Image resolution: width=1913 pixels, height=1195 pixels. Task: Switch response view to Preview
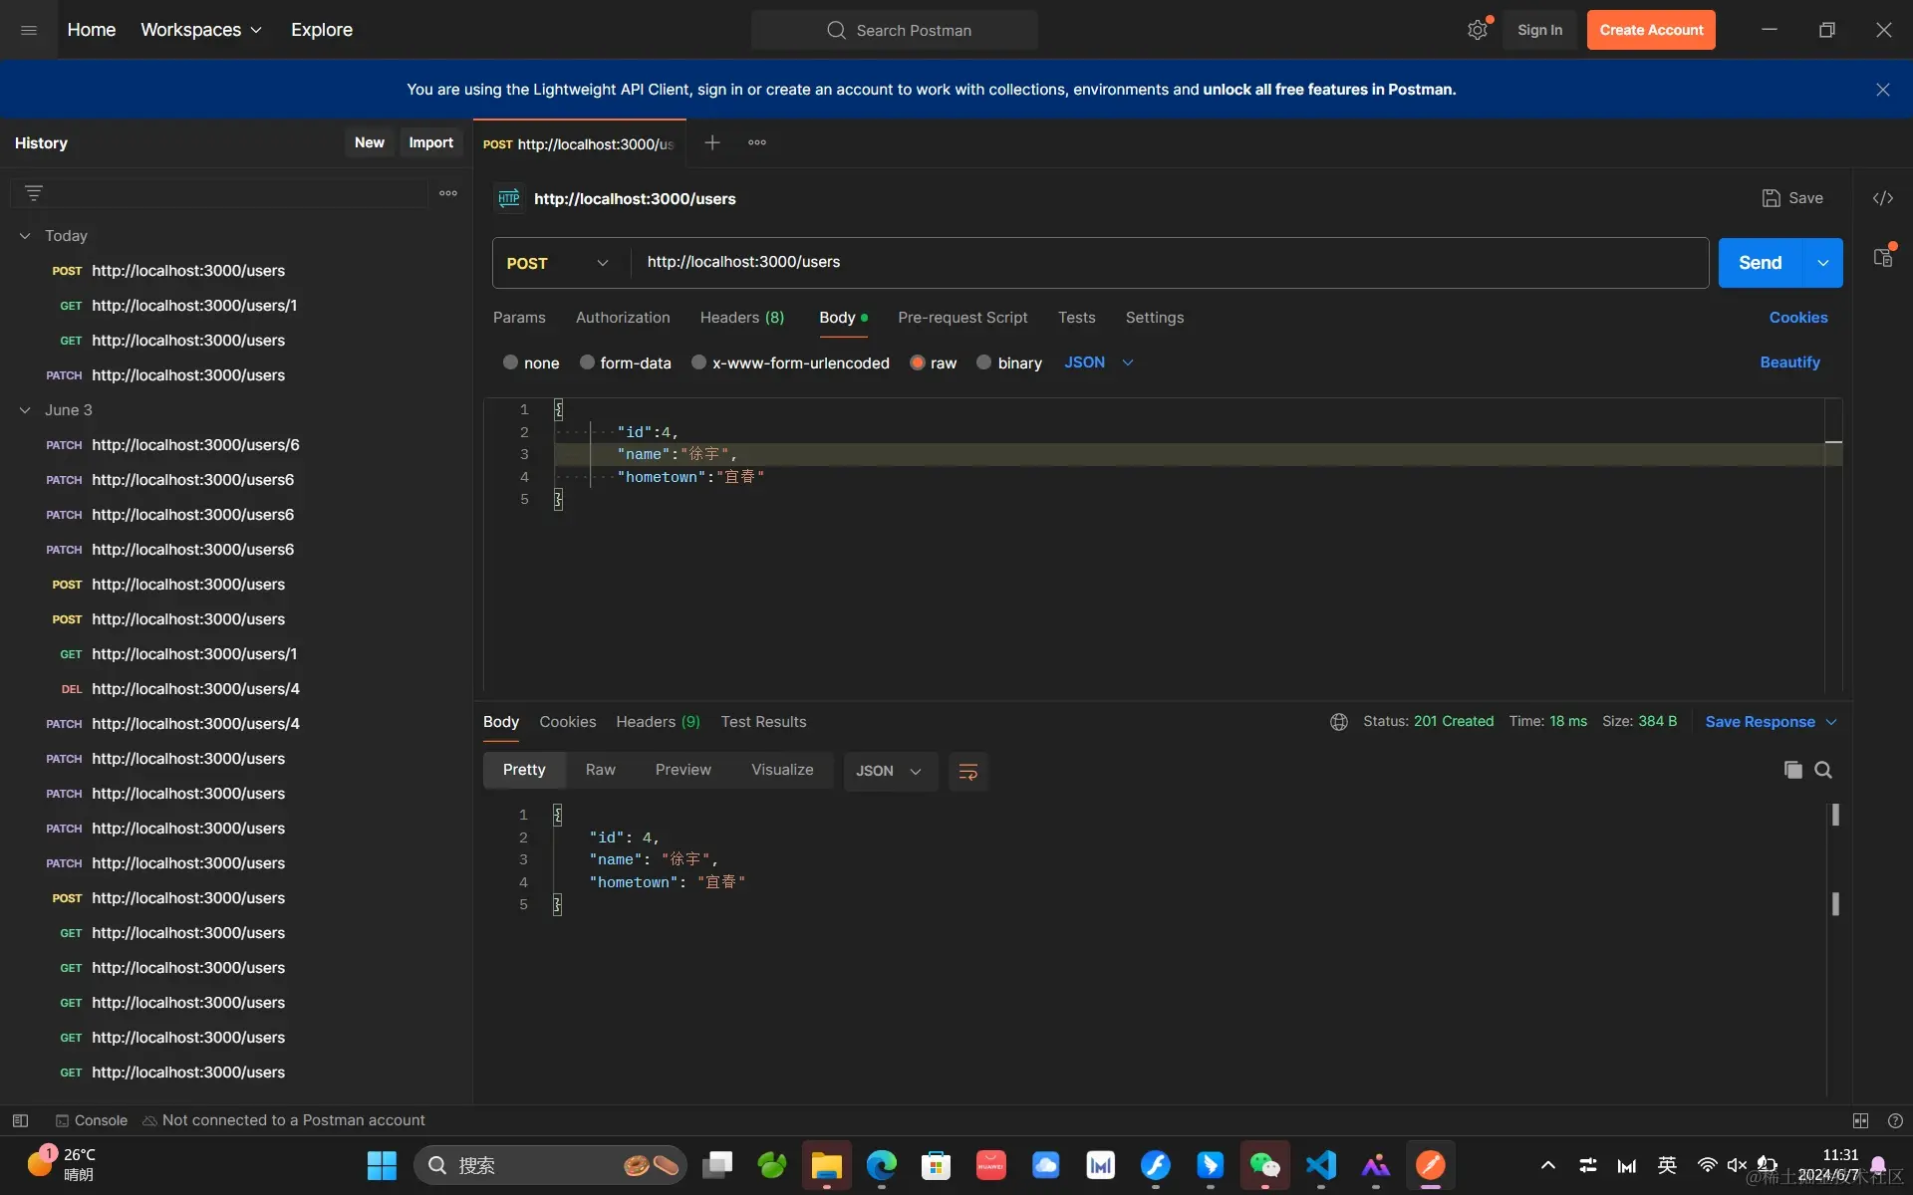pos(683,770)
